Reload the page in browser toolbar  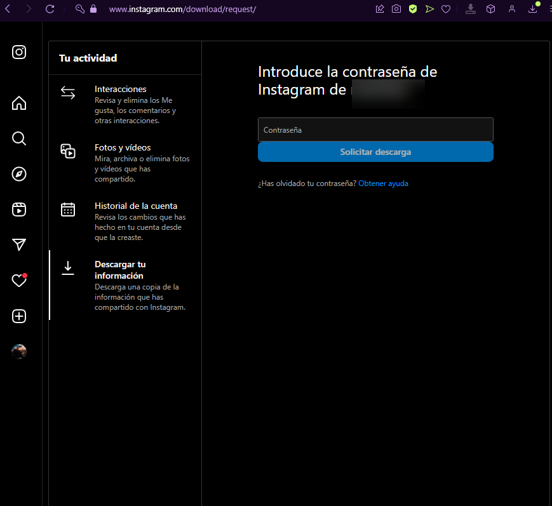(50, 9)
